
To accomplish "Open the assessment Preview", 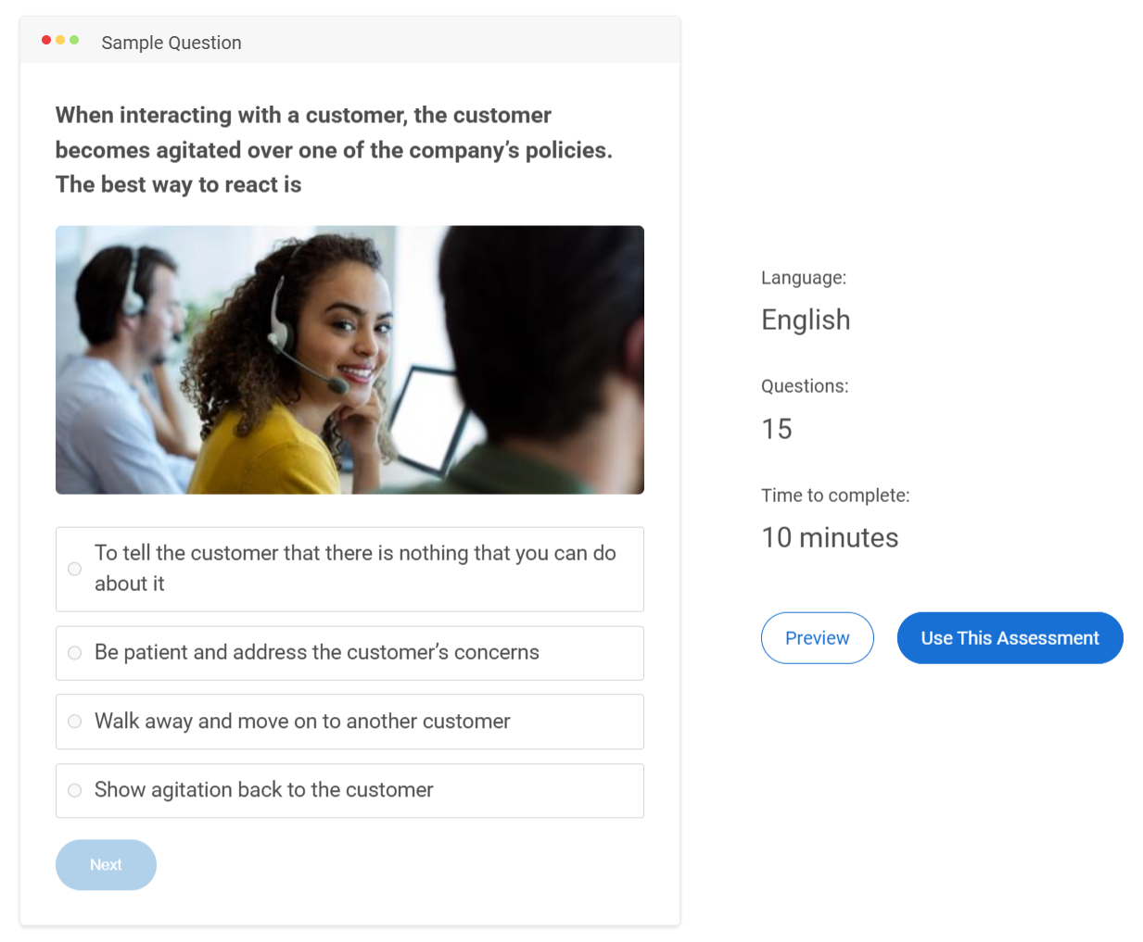I will (817, 637).
